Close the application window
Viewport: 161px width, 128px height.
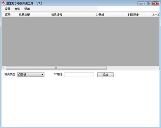click(x=156, y=3)
